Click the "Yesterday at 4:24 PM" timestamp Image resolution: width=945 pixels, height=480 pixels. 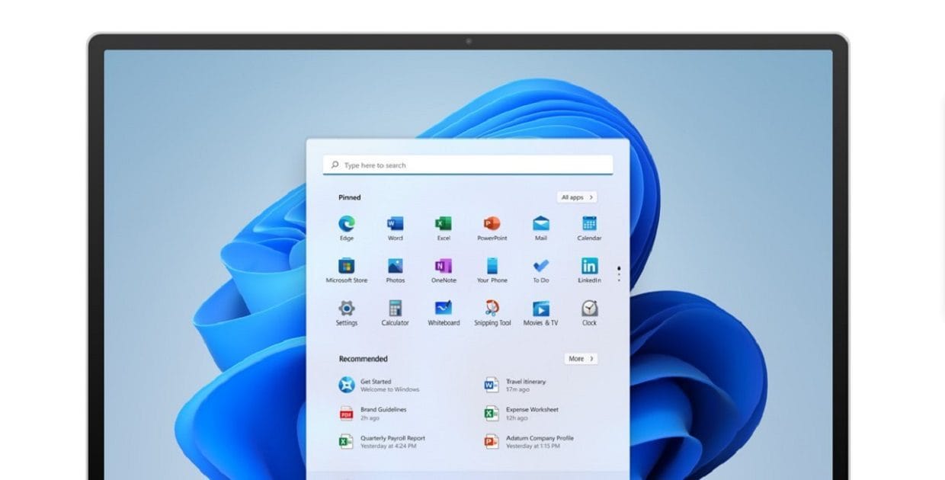click(x=389, y=446)
